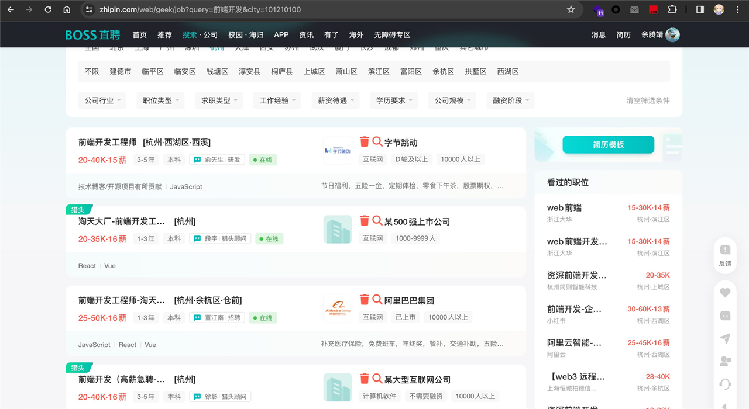Expand the 学历要求 filter dropdown

pos(394,100)
